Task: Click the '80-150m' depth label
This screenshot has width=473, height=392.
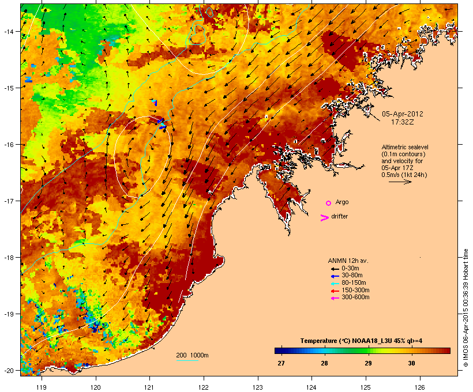Action: 354,283
